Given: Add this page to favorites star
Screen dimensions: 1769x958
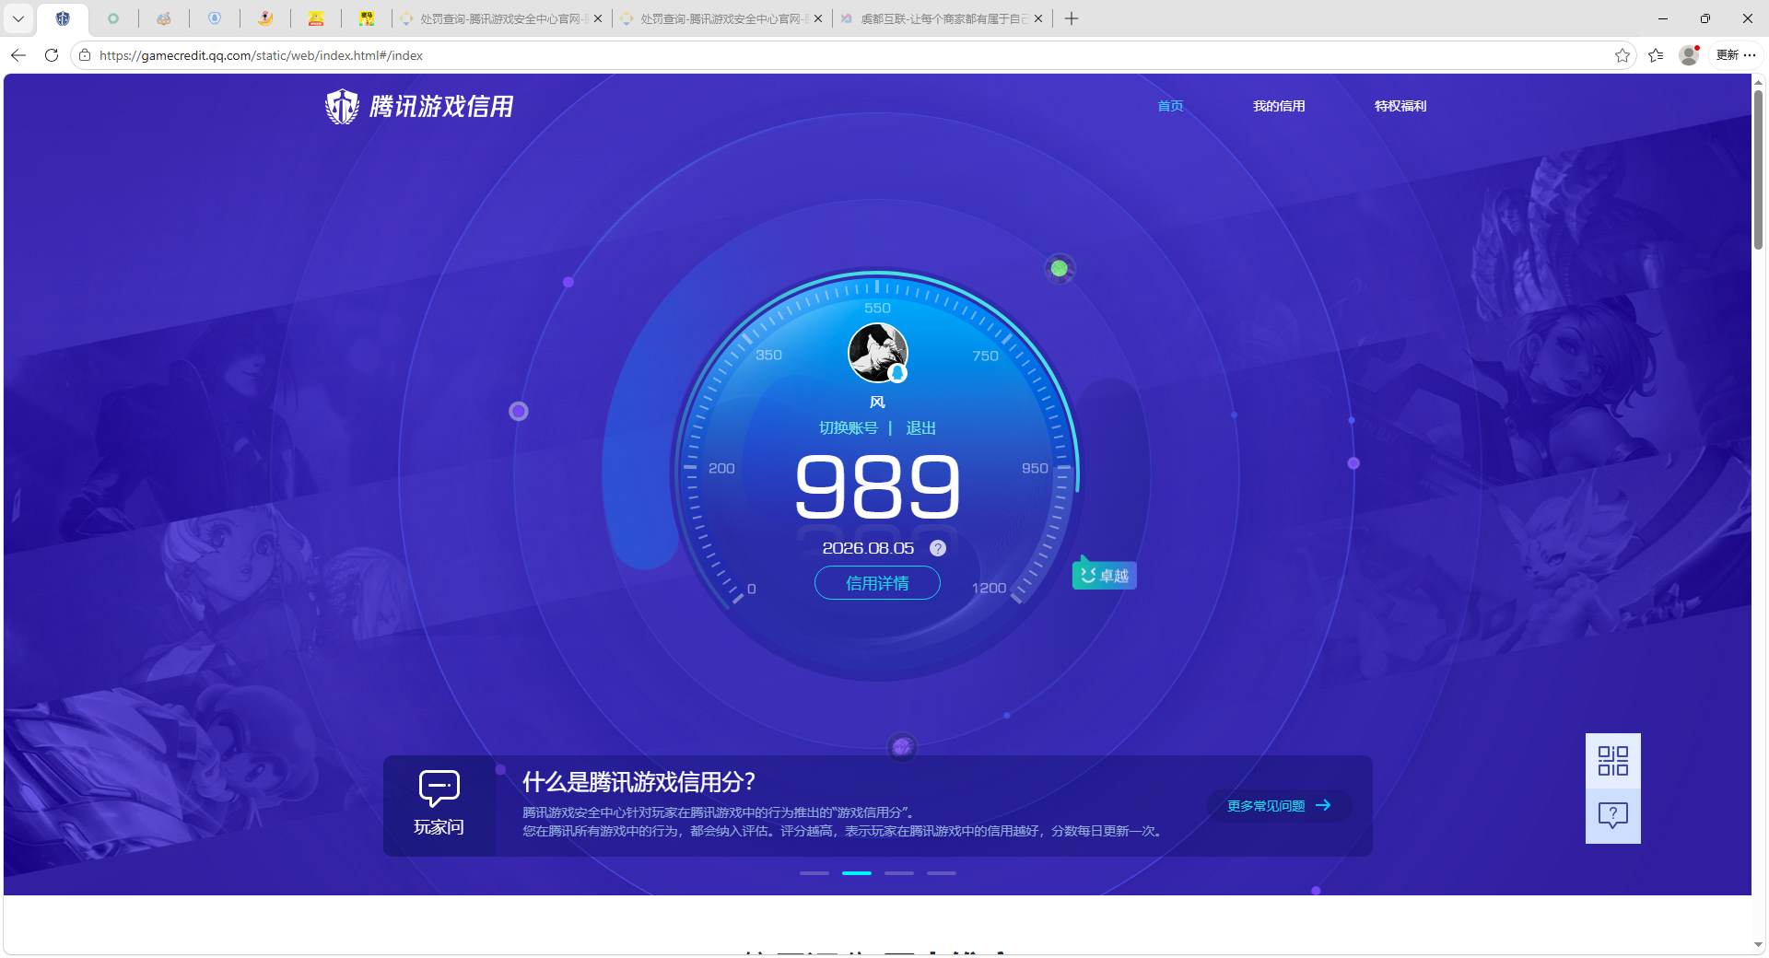Looking at the screenshot, I should [1623, 55].
